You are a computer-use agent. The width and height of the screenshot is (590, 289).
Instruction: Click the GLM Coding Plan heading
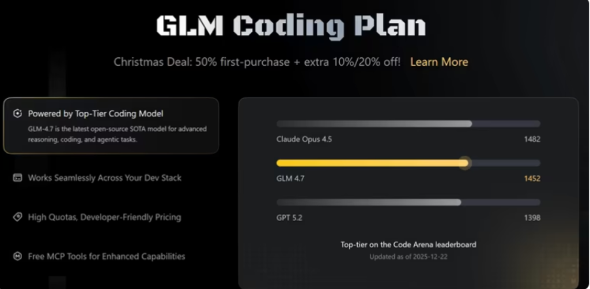(x=291, y=26)
